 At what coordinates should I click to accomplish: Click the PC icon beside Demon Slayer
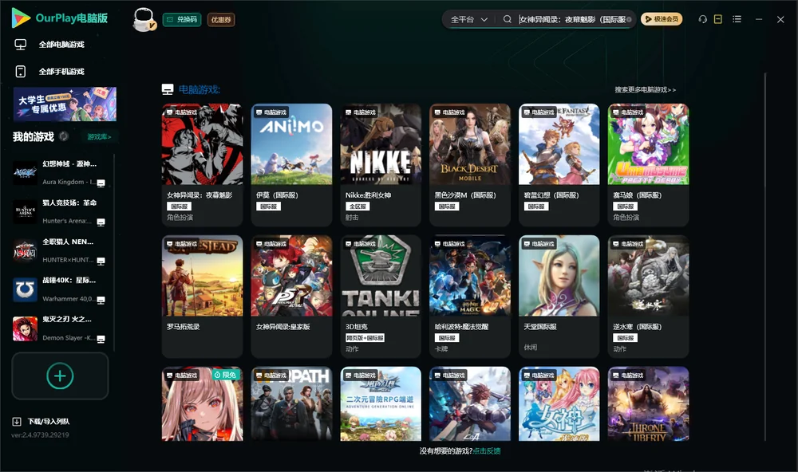point(101,340)
